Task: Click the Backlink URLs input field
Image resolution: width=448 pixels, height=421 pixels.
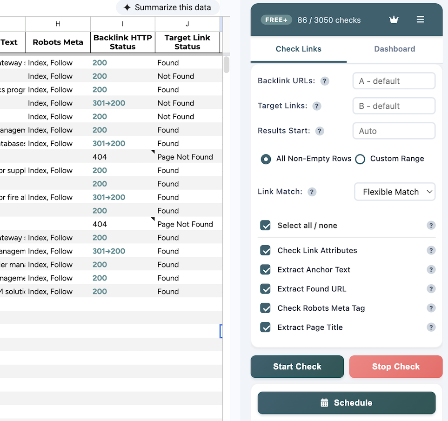Action: (x=394, y=81)
